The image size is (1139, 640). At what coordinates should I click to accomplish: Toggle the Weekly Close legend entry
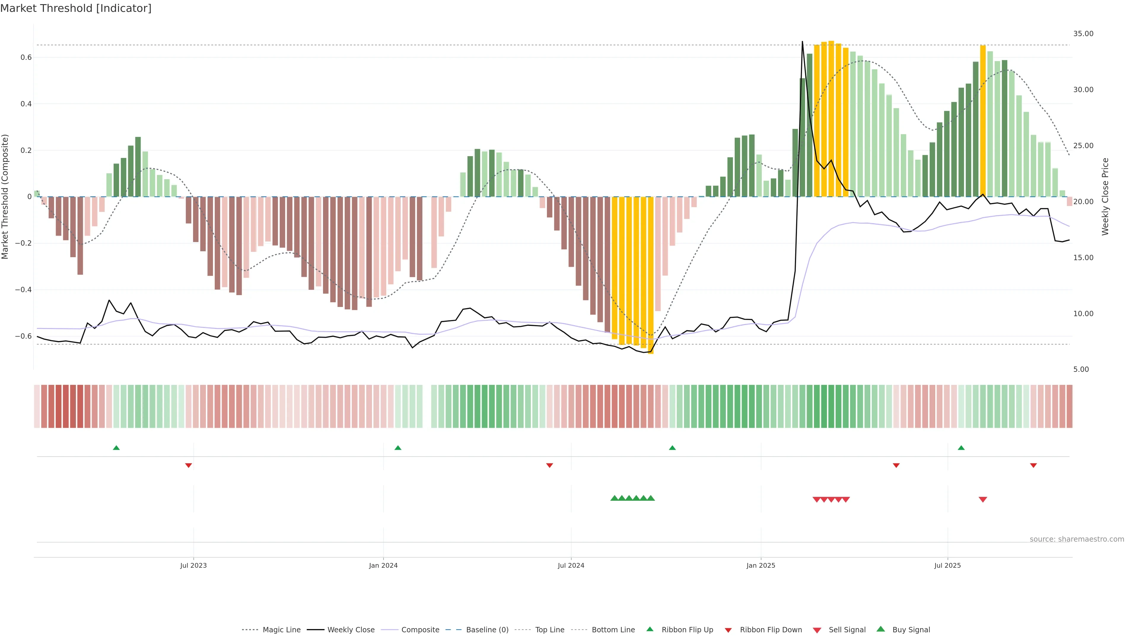coord(351,630)
